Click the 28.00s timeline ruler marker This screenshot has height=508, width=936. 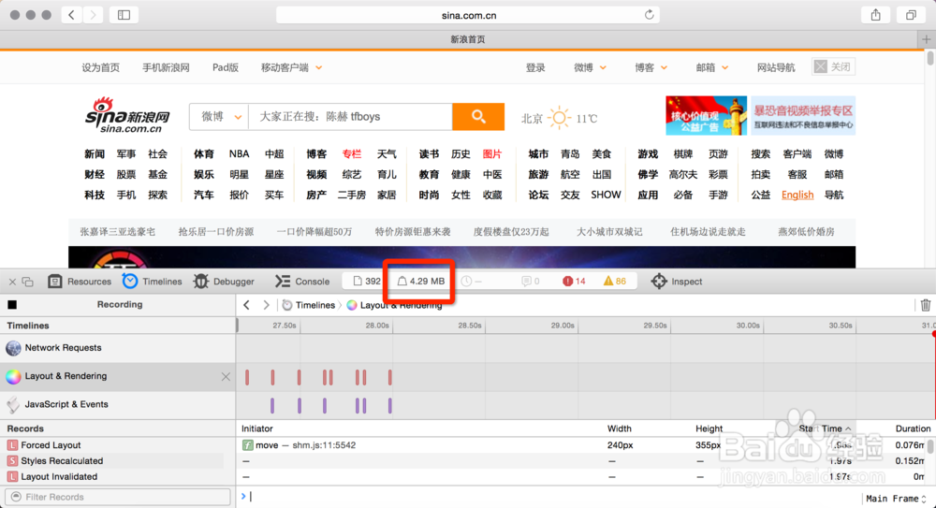click(377, 326)
